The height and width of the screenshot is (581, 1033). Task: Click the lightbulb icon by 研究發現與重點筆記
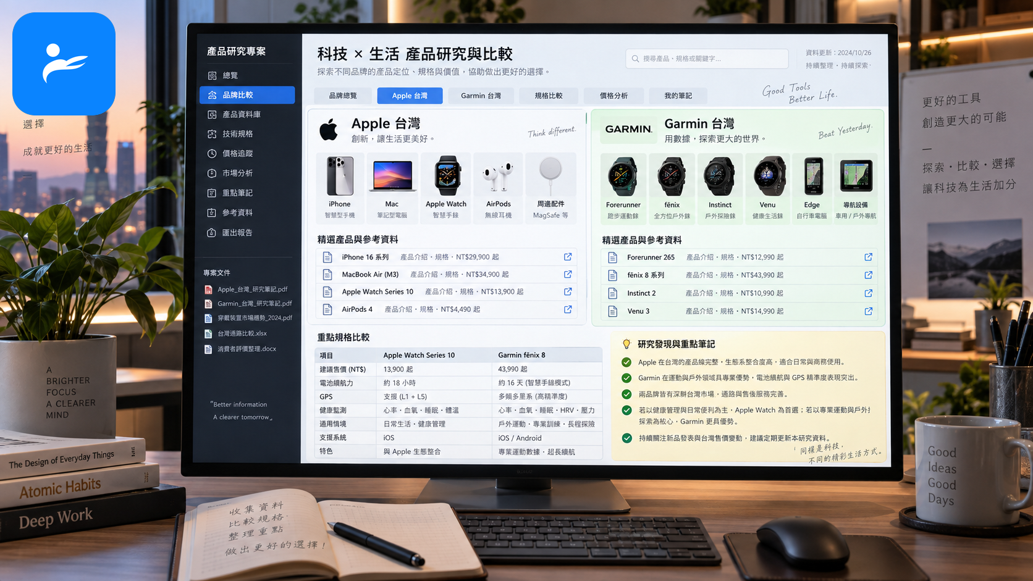[x=626, y=344]
